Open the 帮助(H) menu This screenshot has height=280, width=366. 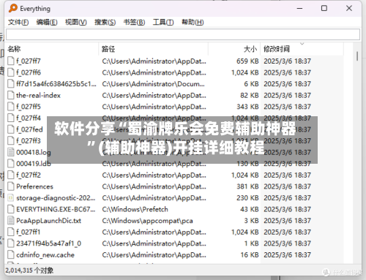tap(193, 22)
